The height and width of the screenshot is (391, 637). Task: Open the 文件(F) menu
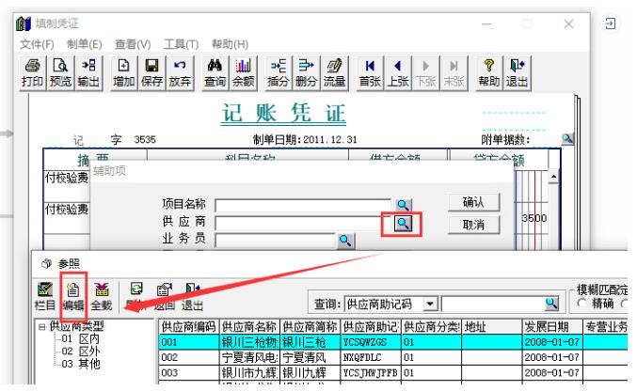tap(37, 44)
